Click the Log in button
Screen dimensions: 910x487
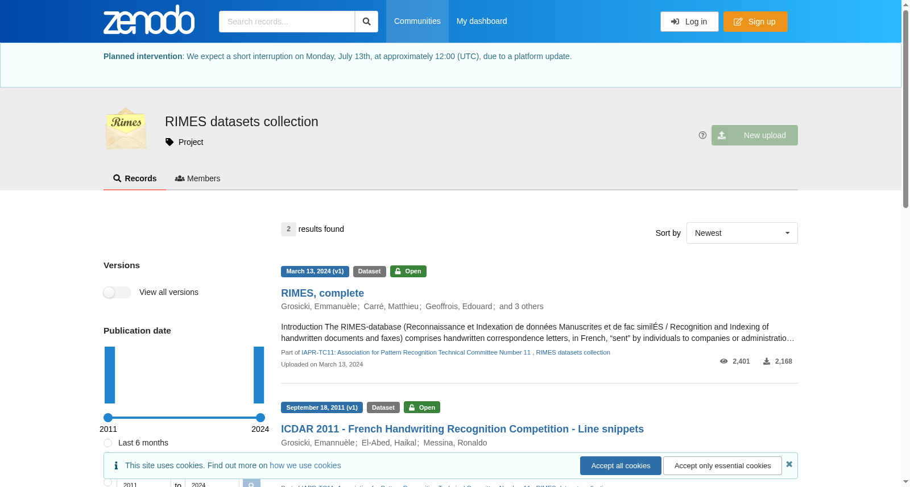click(689, 22)
